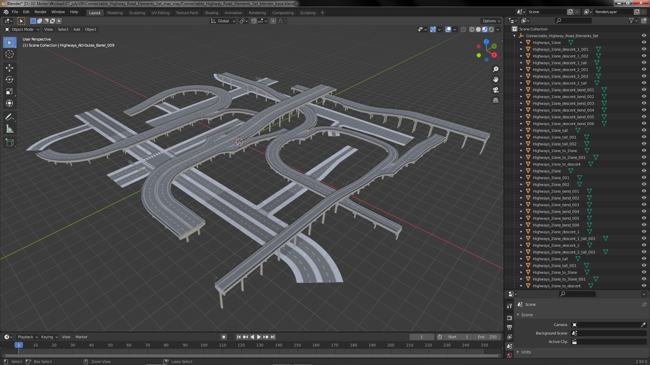Click the zoom viewport magnifier icon
650x365 pixels.
pos(496,69)
